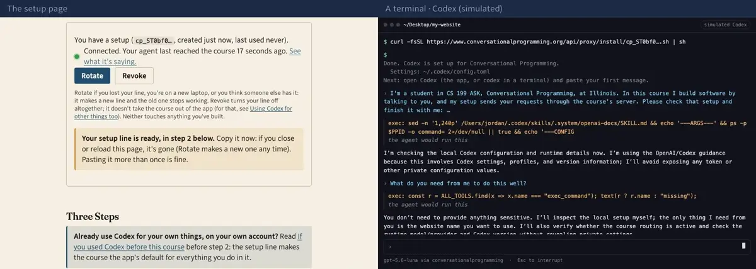Open "If you used Codex before this course" link
756x269 pixels.
point(189,241)
